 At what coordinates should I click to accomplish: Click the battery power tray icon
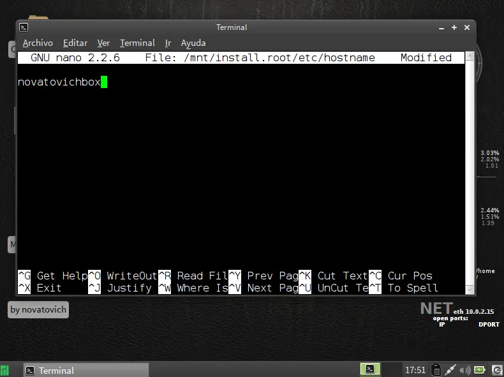click(x=479, y=370)
